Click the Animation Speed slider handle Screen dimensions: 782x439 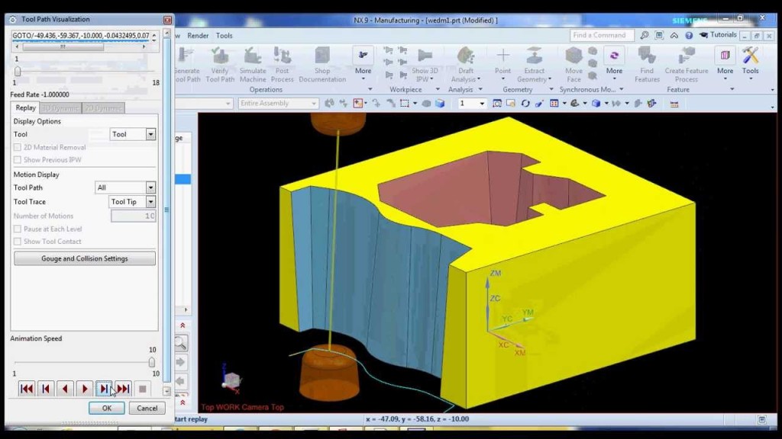pyautogui.click(x=152, y=362)
